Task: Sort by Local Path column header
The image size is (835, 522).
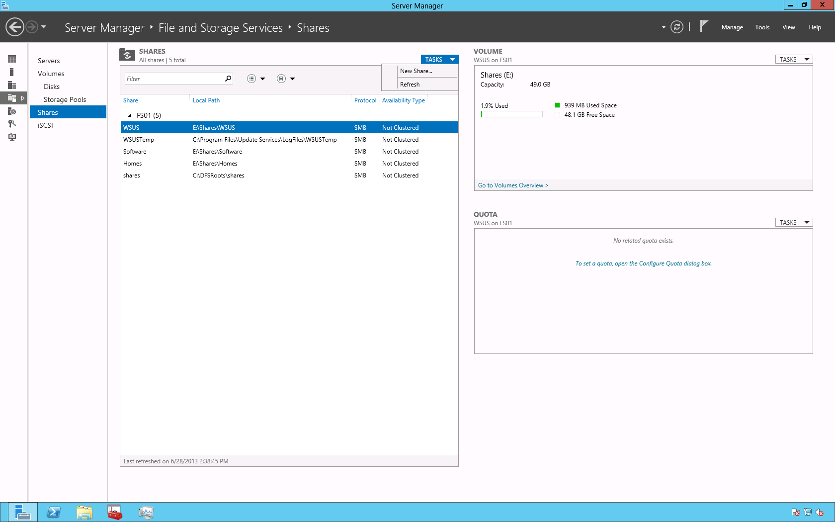Action: 206,100
